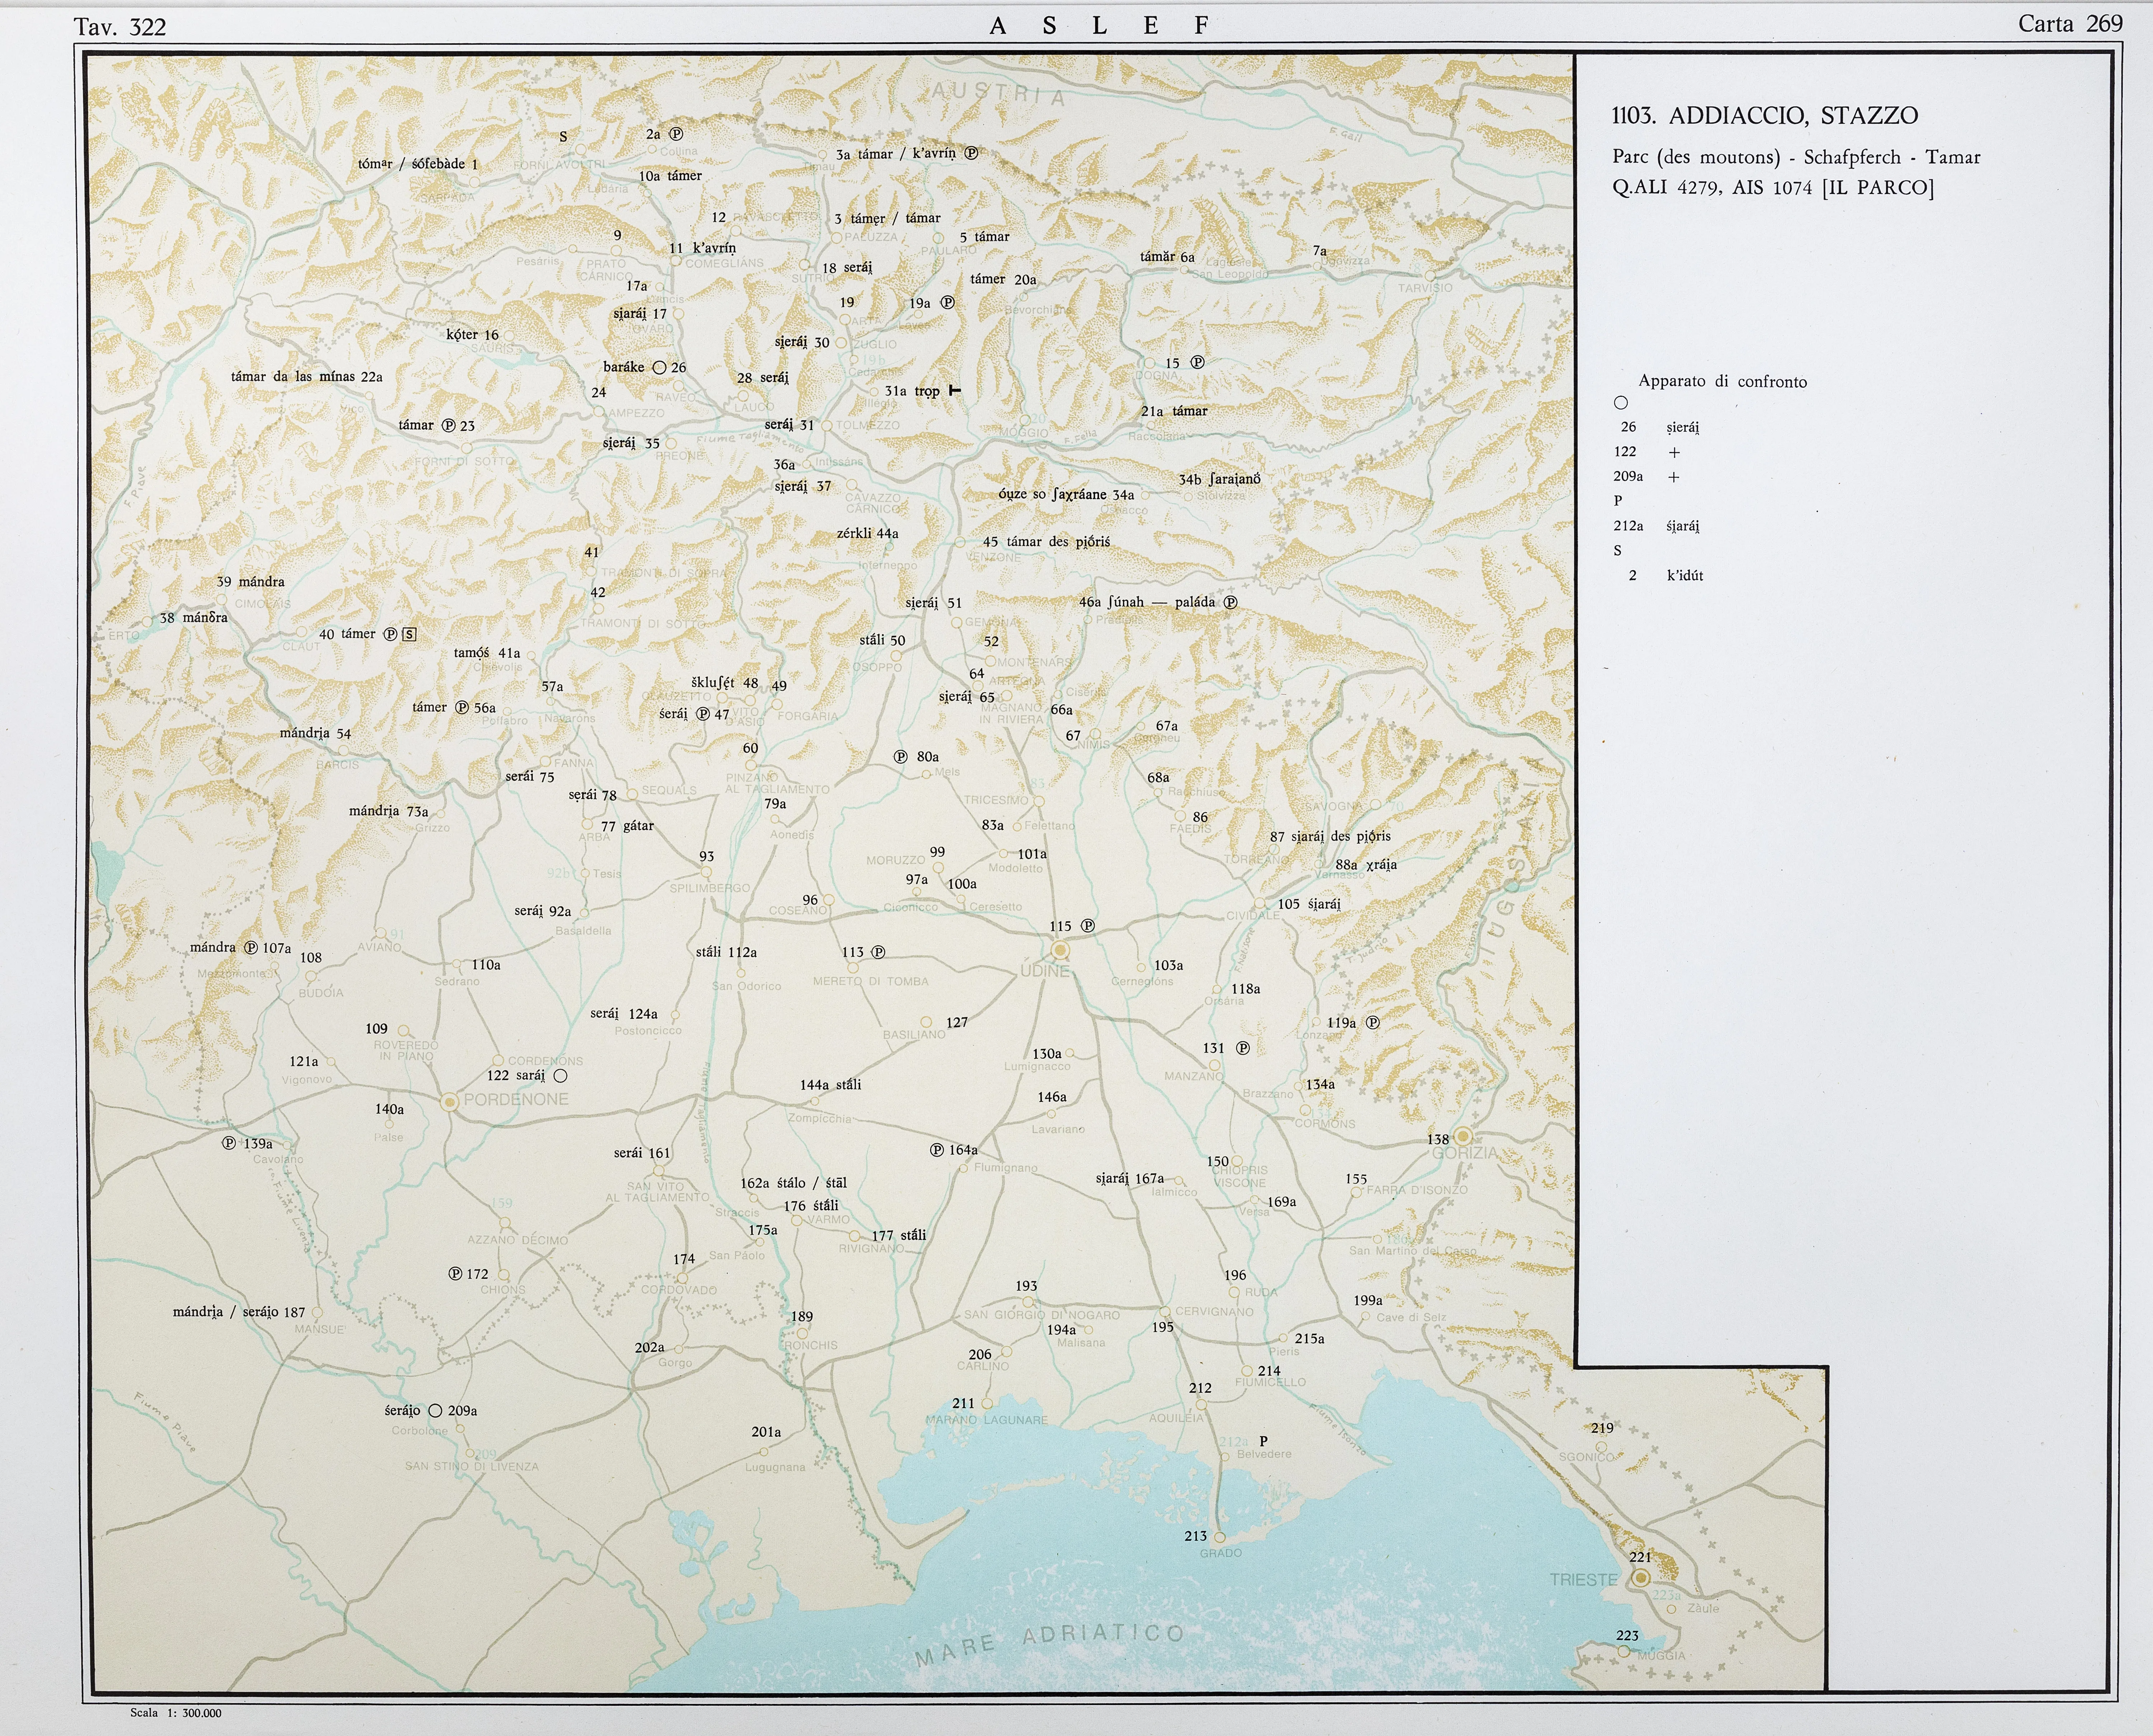This screenshot has height=1736, width=2153.
Task: Click the circled P beside 2a Collina
Action: (676, 133)
